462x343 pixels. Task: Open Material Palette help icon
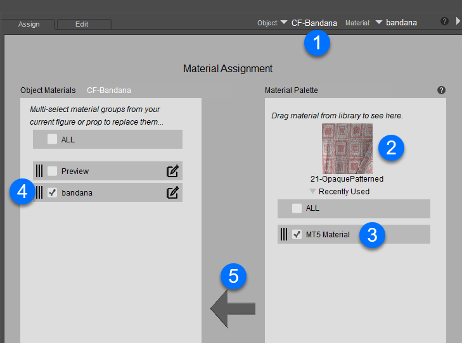tap(442, 90)
